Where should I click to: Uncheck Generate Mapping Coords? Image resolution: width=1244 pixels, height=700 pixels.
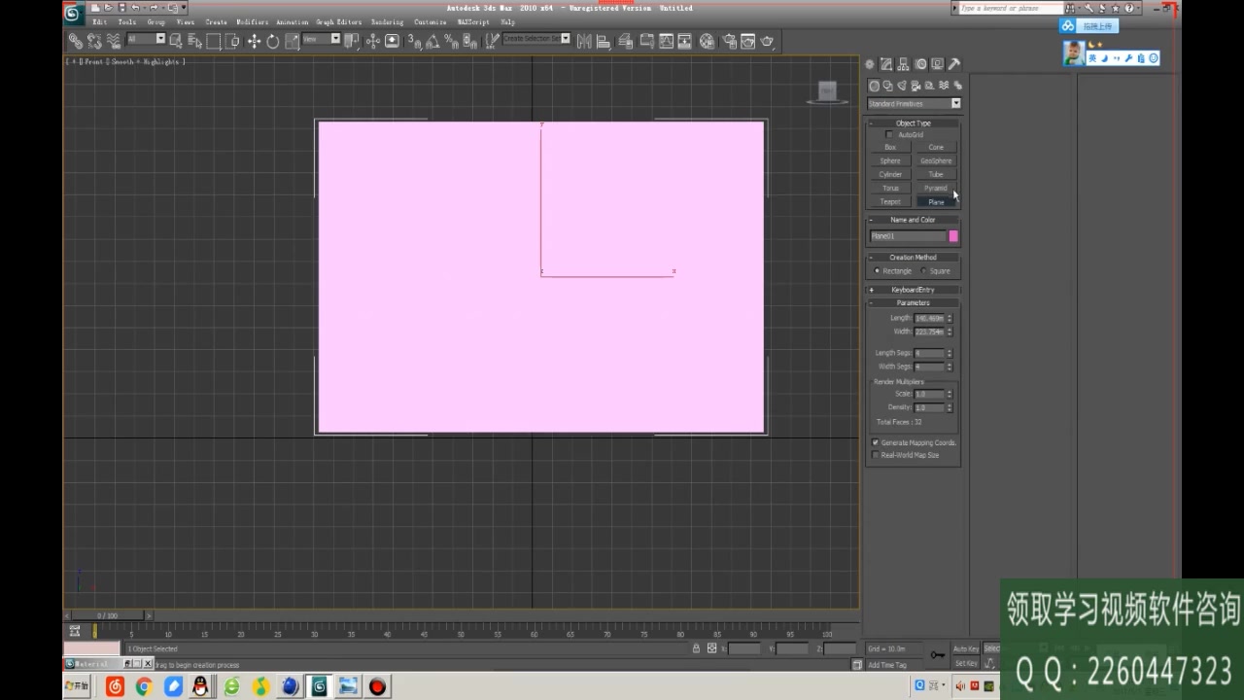pos(876,442)
